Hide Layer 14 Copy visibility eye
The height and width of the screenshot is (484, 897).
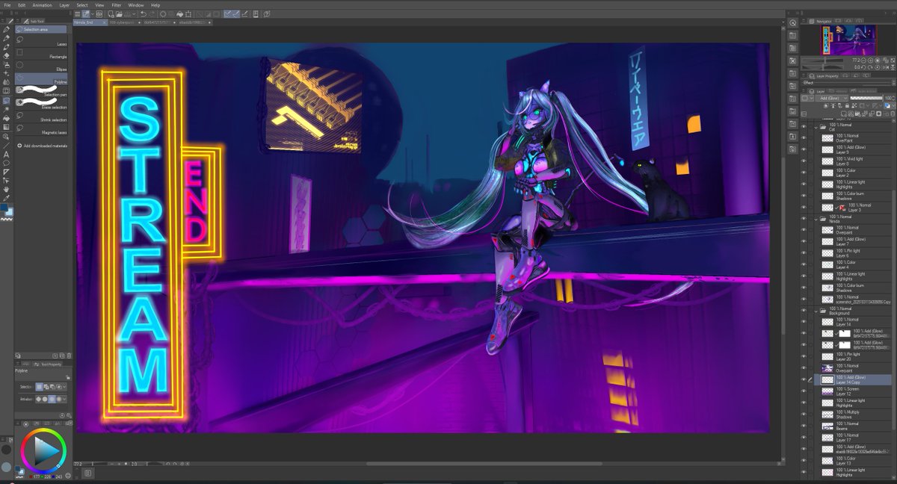point(804,379)
